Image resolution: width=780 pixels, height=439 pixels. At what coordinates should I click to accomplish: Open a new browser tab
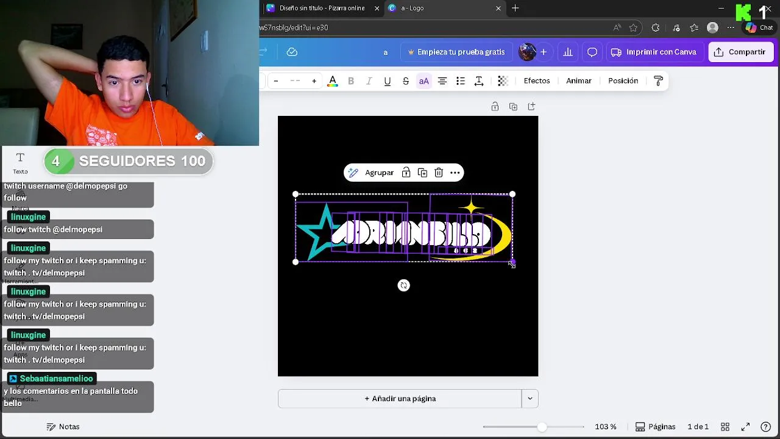[516, 8]
